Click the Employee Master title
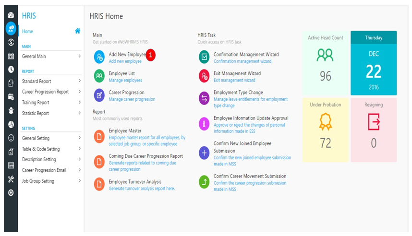Viewport: 412px width, 236px height. pos(125,130)
